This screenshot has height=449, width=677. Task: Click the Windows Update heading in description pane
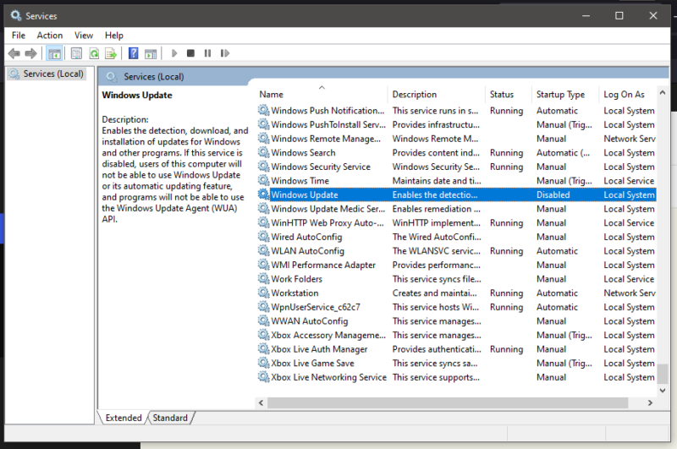(x=137, y=95)
